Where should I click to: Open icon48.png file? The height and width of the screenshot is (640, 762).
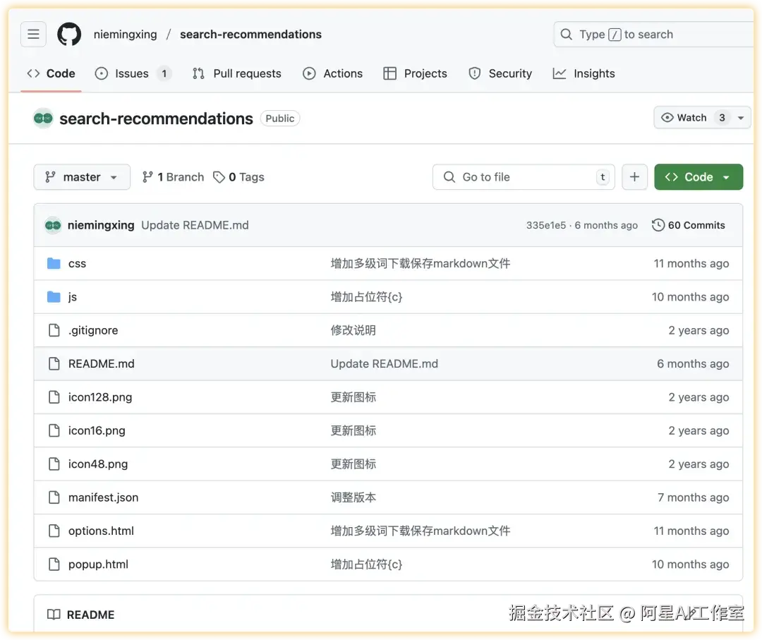[98, 464]
